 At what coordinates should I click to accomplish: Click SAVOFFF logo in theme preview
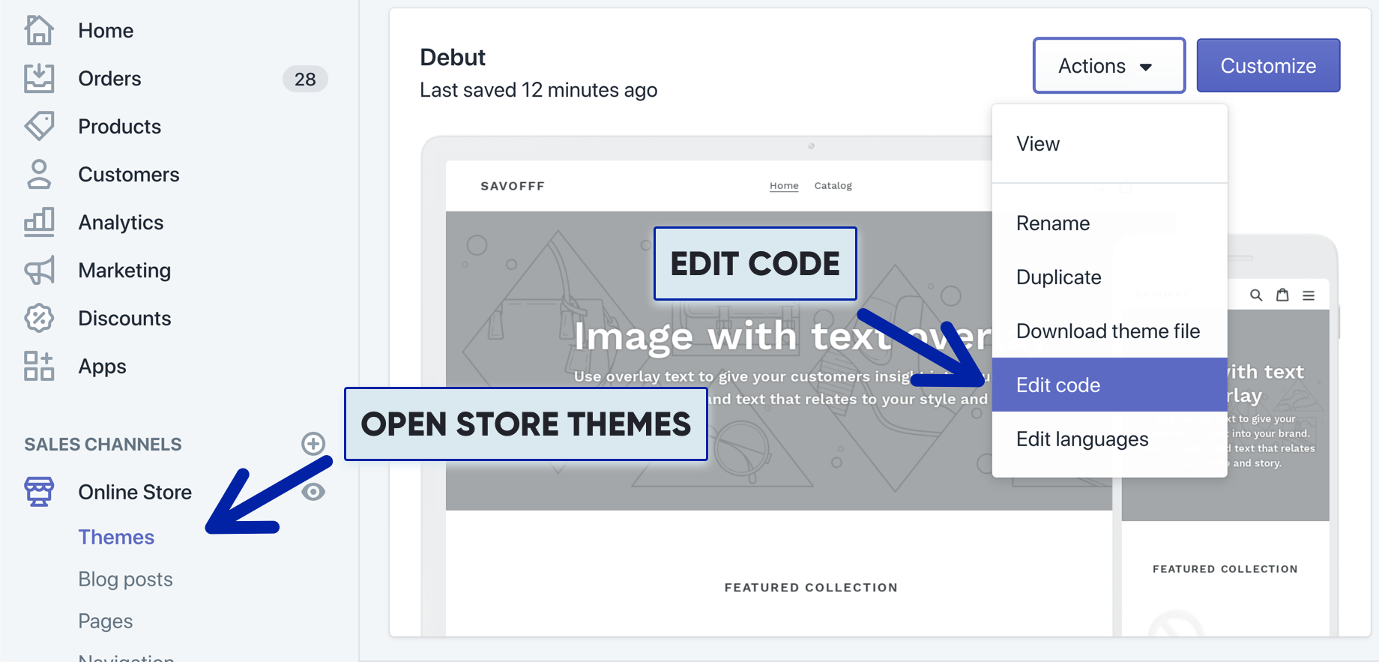pyautogui.click(x=513, y=186)
